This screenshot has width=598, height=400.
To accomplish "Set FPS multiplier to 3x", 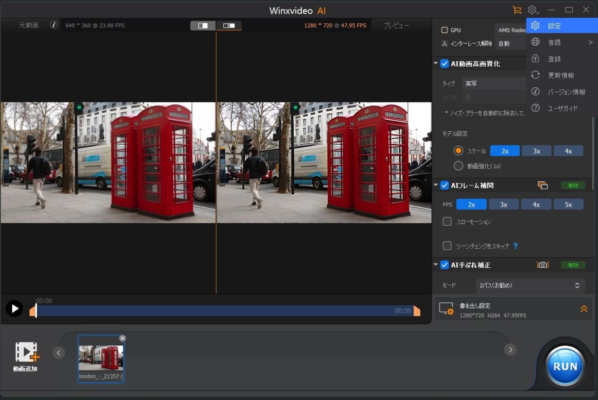I will click(x=504, y=204).
